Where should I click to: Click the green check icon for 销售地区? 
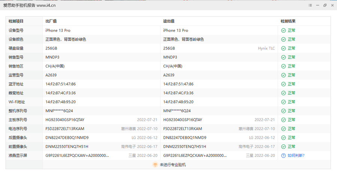click(x=283, y=66)
